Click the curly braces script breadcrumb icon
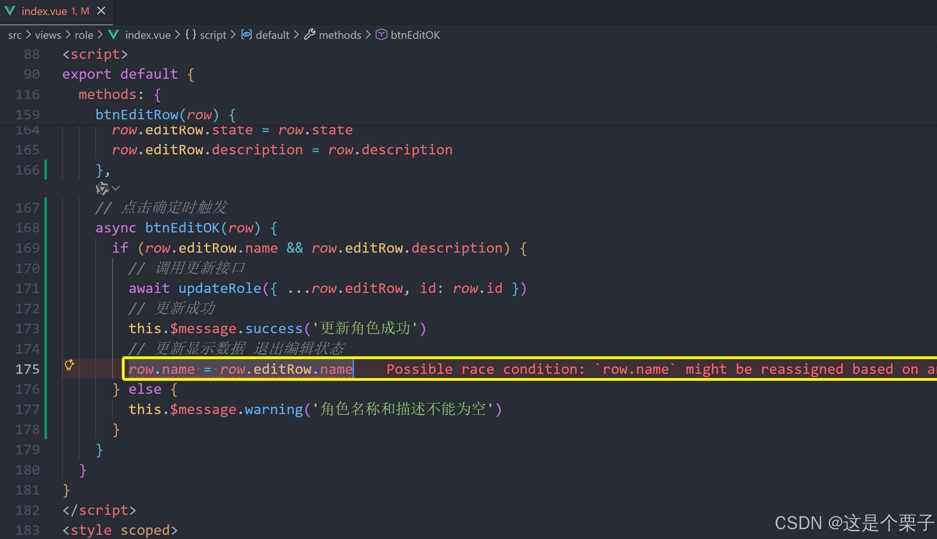The image size is (937, 539). 190,35
